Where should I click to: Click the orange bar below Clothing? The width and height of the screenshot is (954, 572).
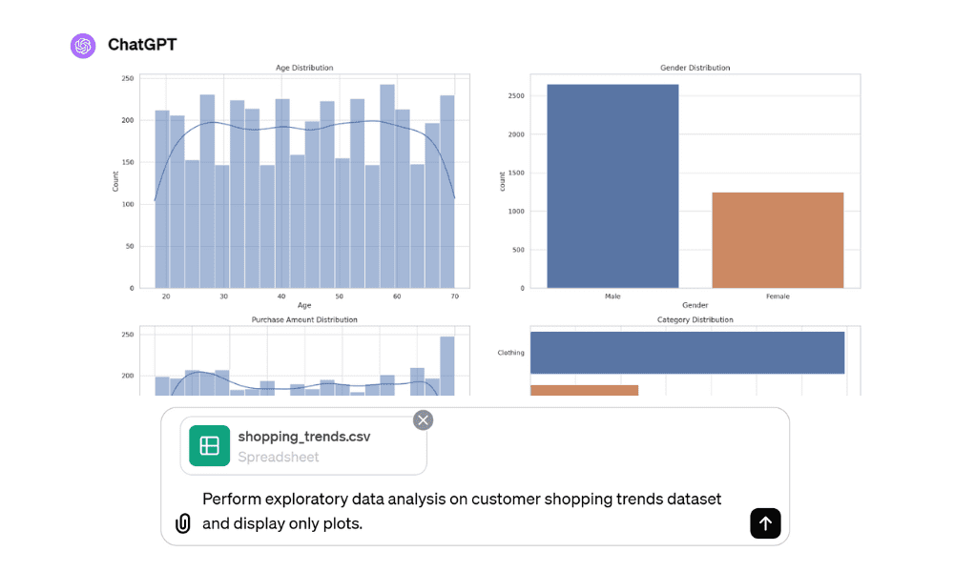[x=584, y=390]
